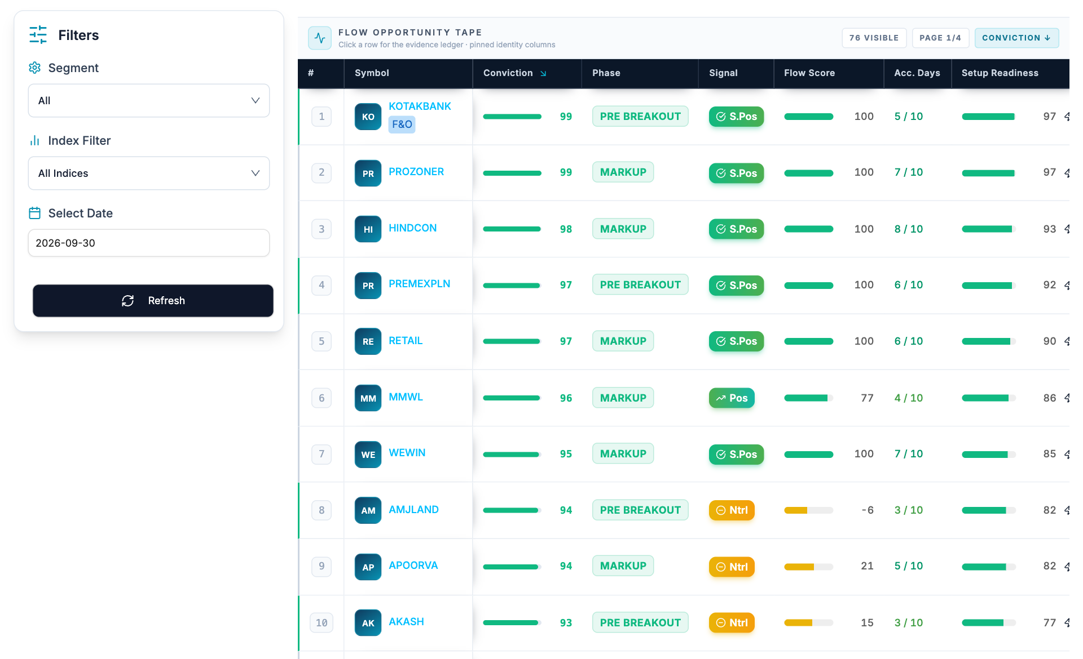This screenshot has width=1083, height=659.
Task: Click the MM avatar badge for MMWL
Action: pos(368,398)
